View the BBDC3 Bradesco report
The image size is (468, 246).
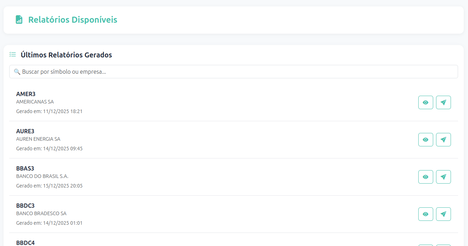[x=425, y=214]
